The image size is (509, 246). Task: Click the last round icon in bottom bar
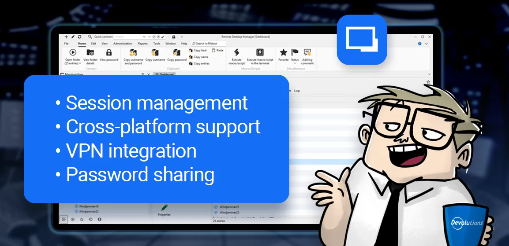pos(99,219)
